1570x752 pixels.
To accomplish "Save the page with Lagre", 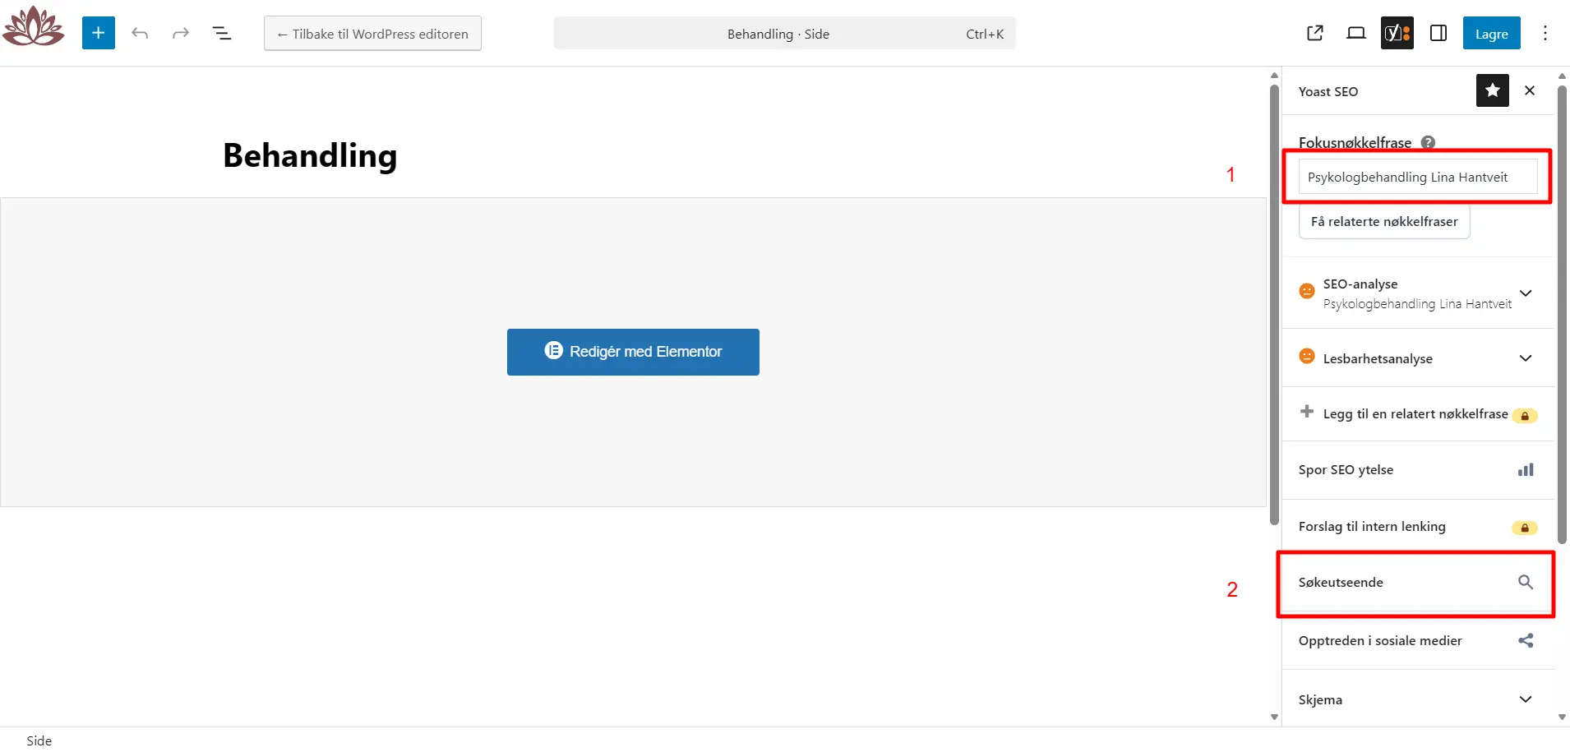I will pos(1492,34).
